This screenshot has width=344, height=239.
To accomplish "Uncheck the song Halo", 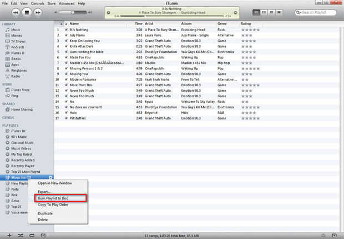I will pyautogui.click(x=66, y=113).
